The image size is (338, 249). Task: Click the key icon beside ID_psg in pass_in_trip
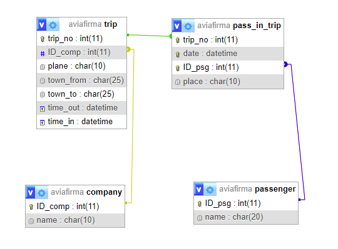click(178, 68)
